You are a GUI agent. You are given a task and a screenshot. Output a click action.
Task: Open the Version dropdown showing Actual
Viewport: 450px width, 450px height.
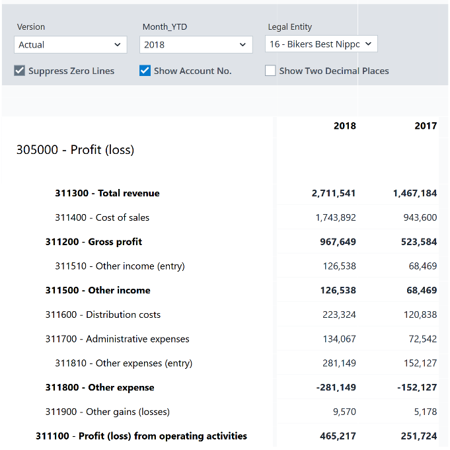tap(70, 44)
